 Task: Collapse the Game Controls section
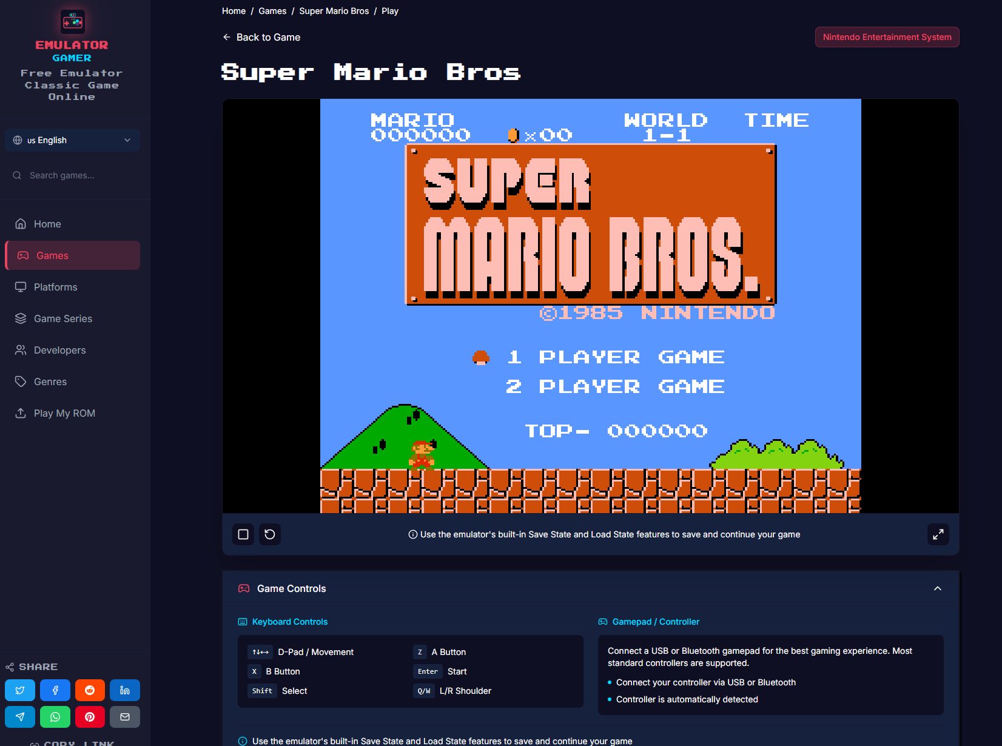click(x=937, y=588)
